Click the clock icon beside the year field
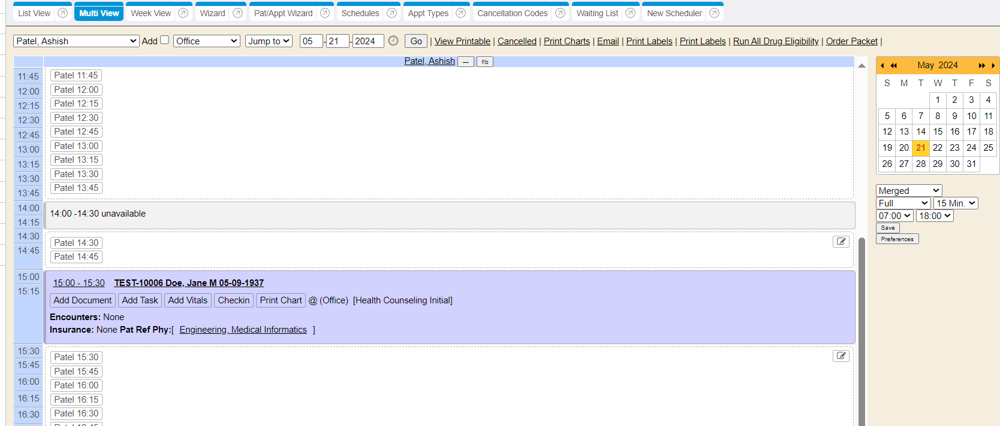1000x426 pixels. pos(393,41)
